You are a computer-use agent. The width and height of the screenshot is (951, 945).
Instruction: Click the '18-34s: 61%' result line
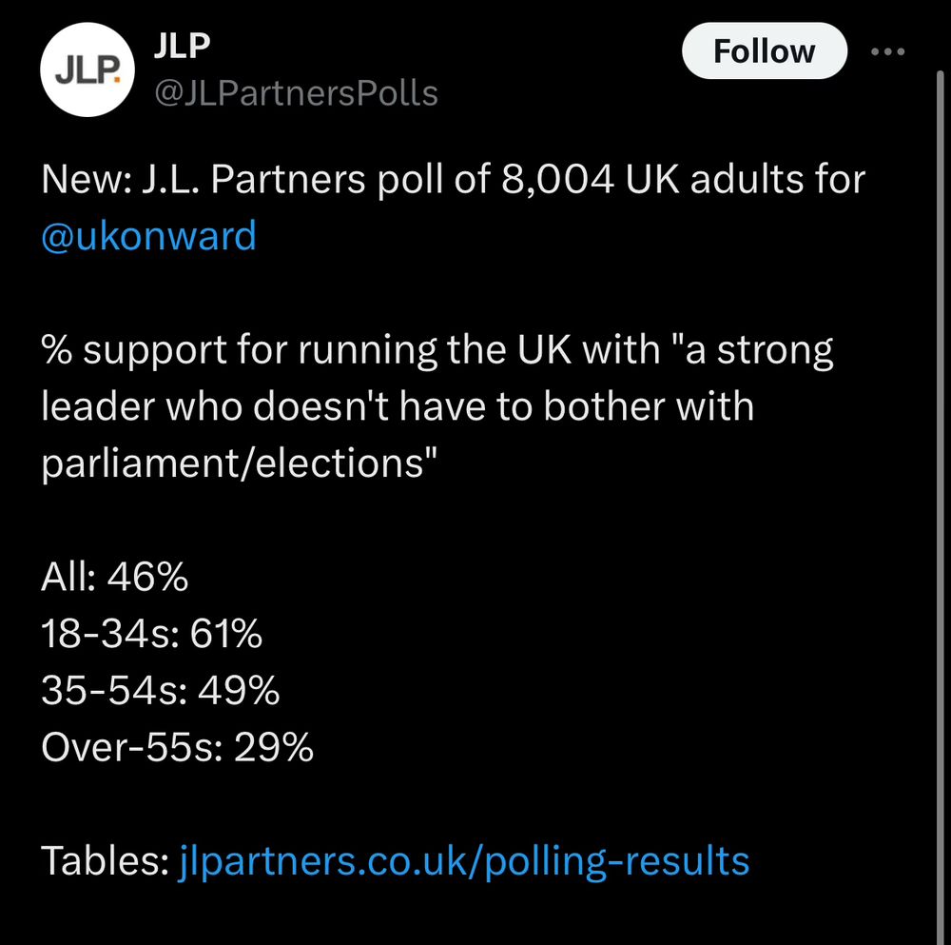[151, 634]
